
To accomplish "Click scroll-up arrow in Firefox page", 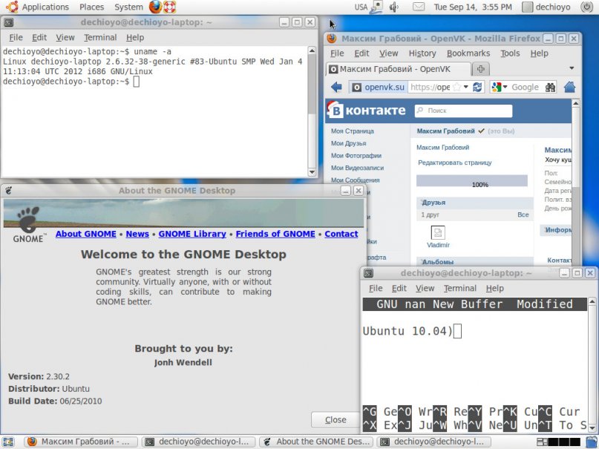I will [576, 103].
